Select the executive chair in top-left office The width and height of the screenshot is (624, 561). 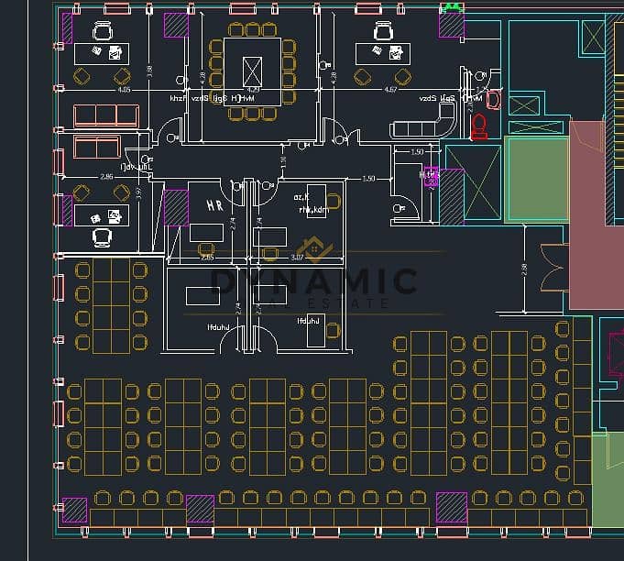103,31
